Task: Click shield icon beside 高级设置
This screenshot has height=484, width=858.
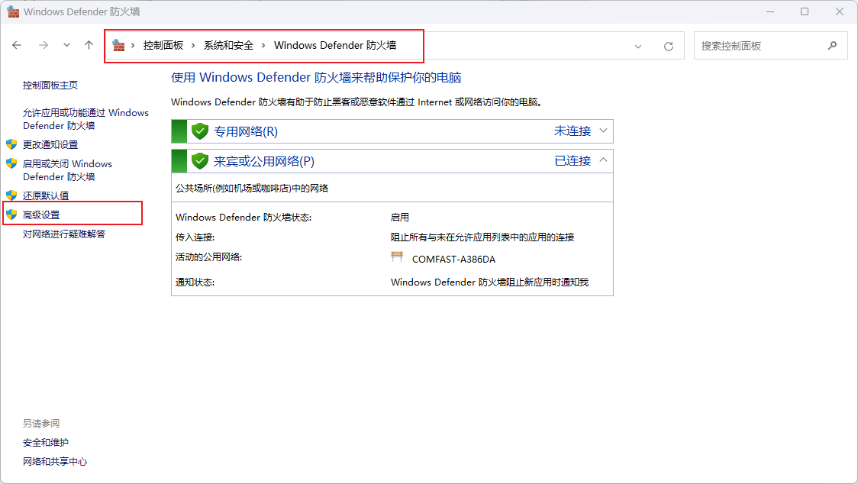Action: click(11, 215)
